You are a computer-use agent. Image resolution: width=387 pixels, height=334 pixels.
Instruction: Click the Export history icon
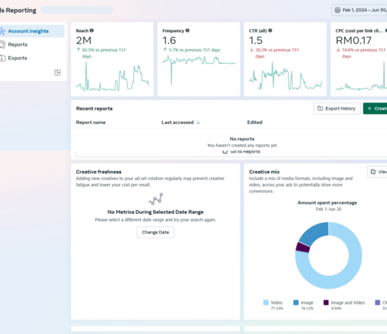coord(320,108)
